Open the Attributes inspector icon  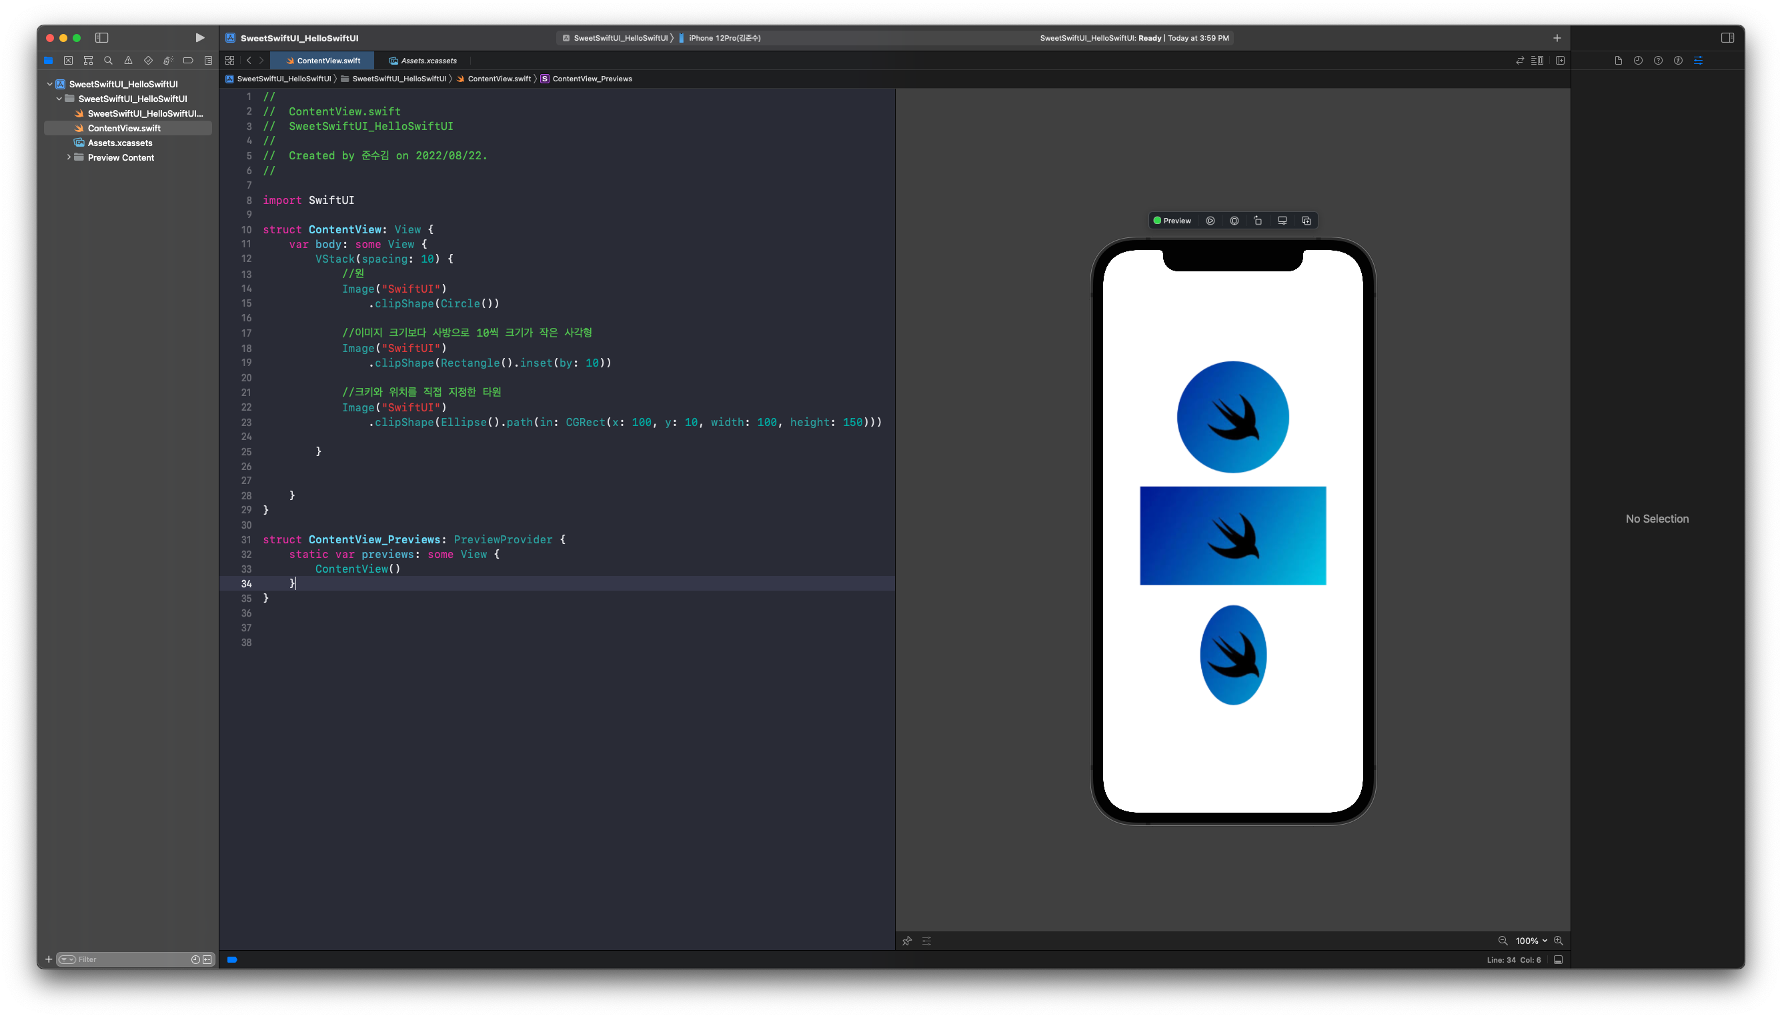click(1698, 61)
